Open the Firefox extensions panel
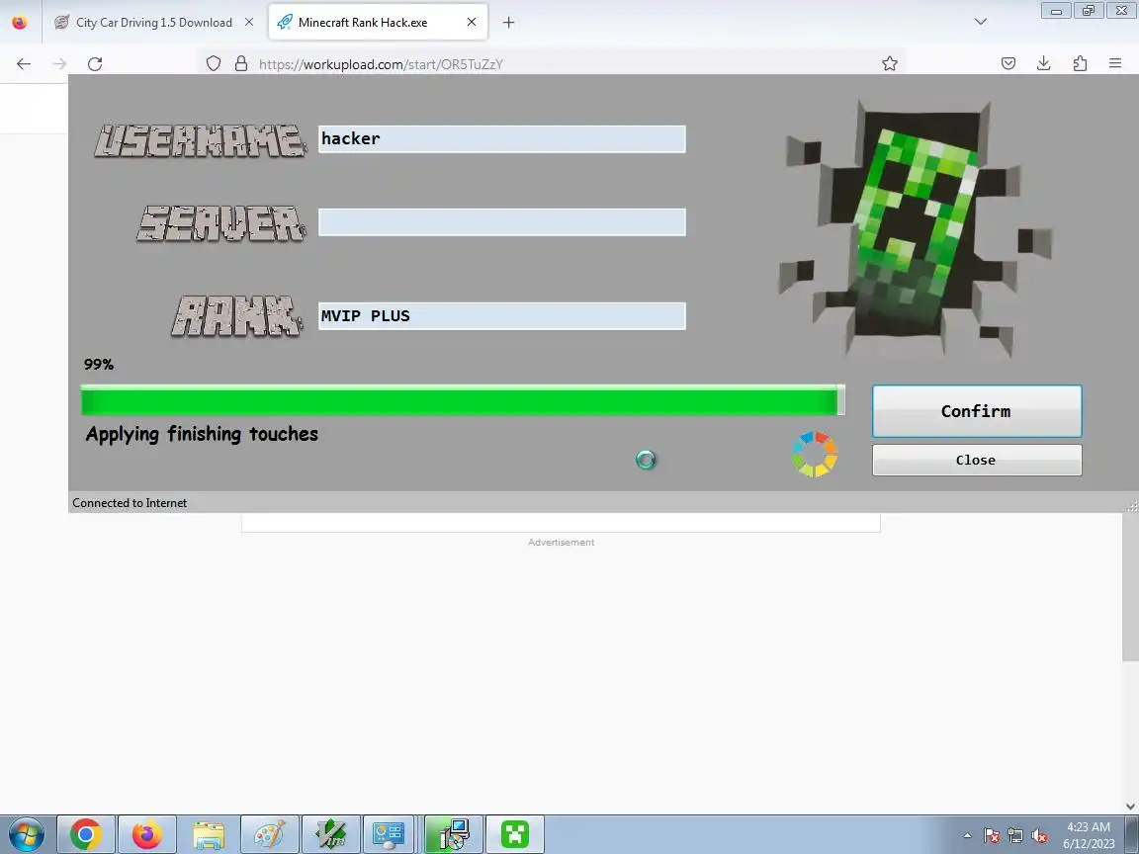The height and width of the screenshot is (854, 1139). pos(1080,64)
